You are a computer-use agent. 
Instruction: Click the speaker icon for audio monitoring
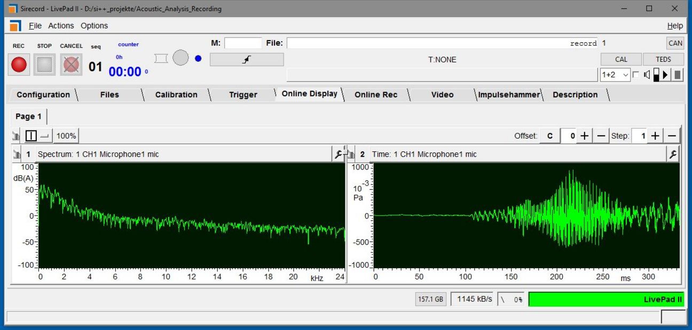coord(647,75)
